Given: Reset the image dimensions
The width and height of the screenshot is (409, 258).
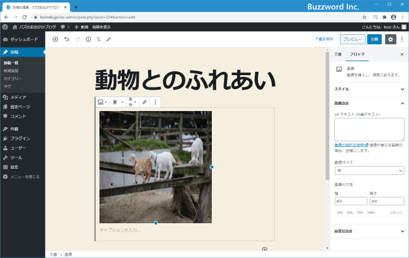Looking at the screenshot, I should click(396, 213).
